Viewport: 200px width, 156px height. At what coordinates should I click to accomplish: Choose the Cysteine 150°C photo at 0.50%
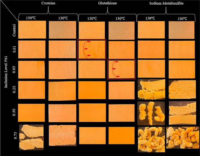(31, 113)
